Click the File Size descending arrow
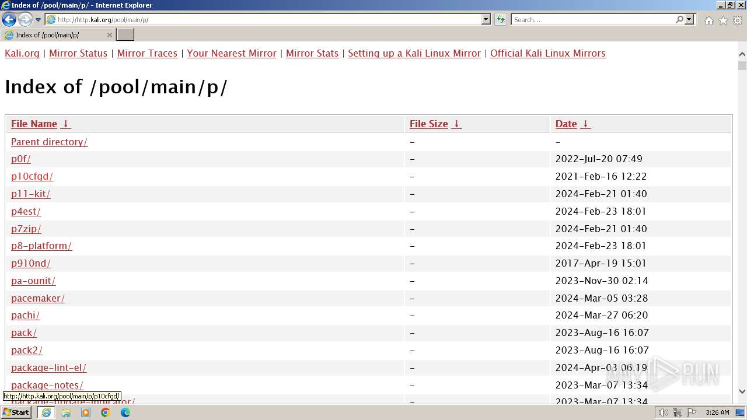The width and height of the screenshot is (747, 420). [x=456, y=124]
